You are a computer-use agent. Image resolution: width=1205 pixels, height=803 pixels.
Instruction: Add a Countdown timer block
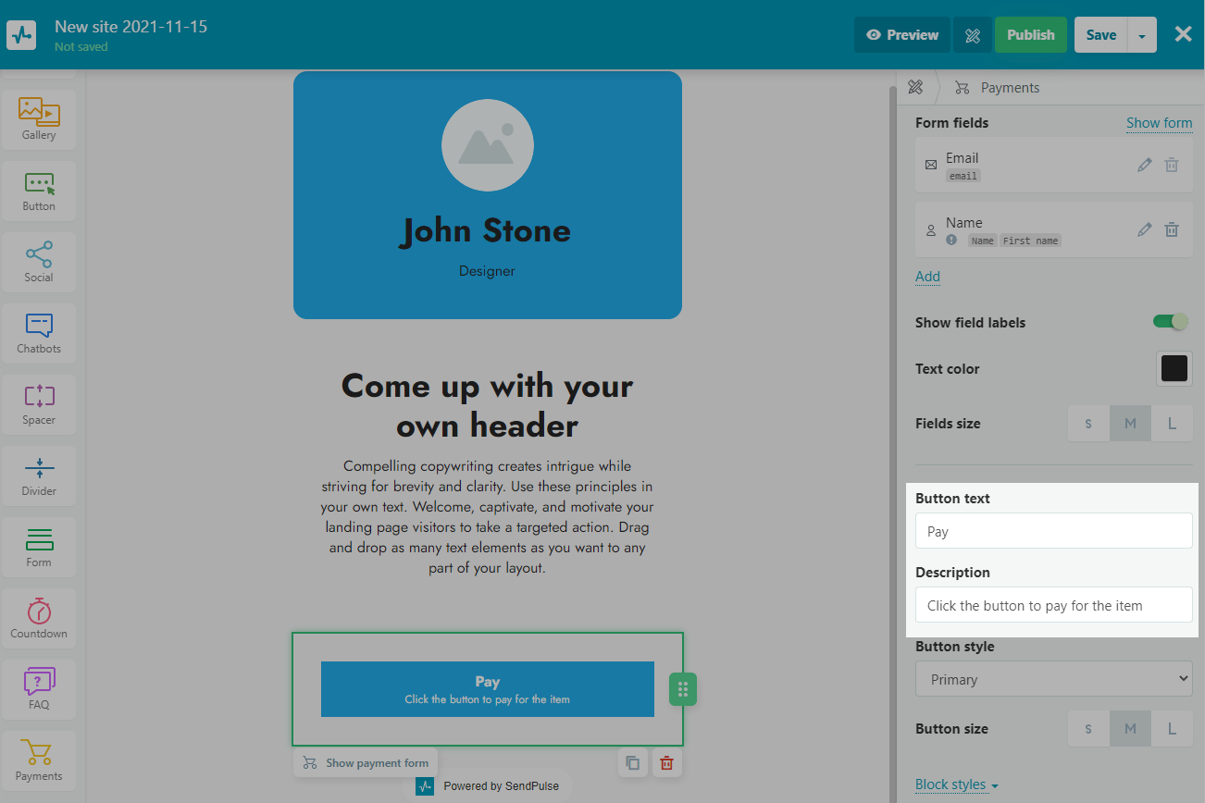tap(39, 618)
